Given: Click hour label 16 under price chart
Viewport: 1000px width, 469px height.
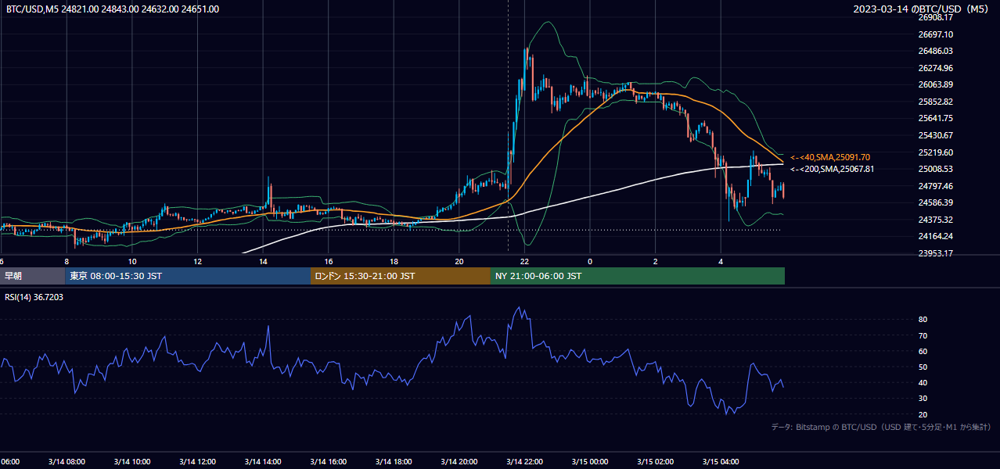Looking at the screenshot, I should (328, 261).
